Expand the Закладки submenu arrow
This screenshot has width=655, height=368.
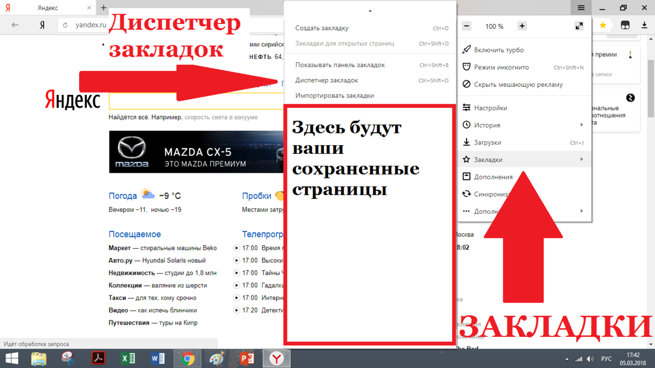pos(582,159)
